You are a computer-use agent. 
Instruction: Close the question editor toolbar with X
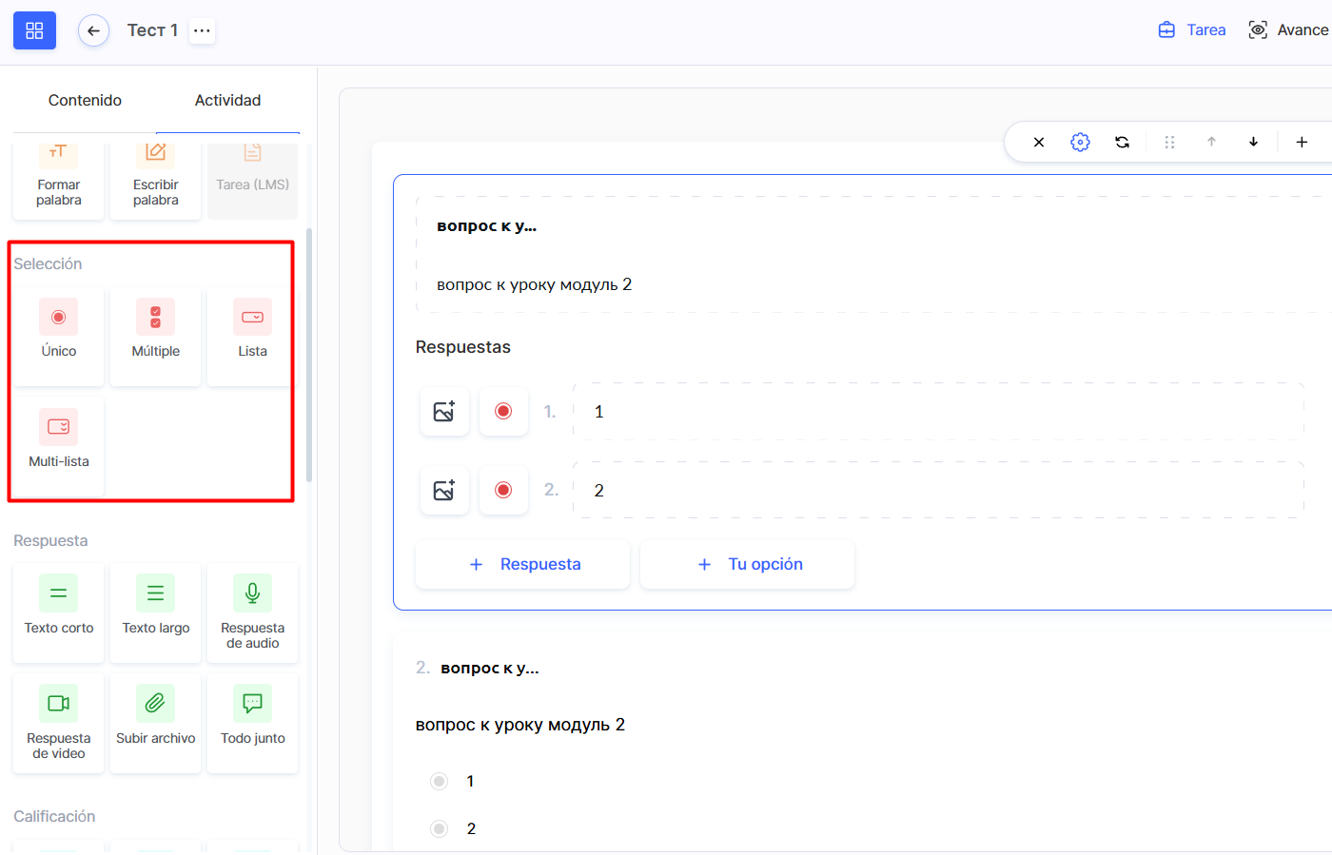(1039, 142)
